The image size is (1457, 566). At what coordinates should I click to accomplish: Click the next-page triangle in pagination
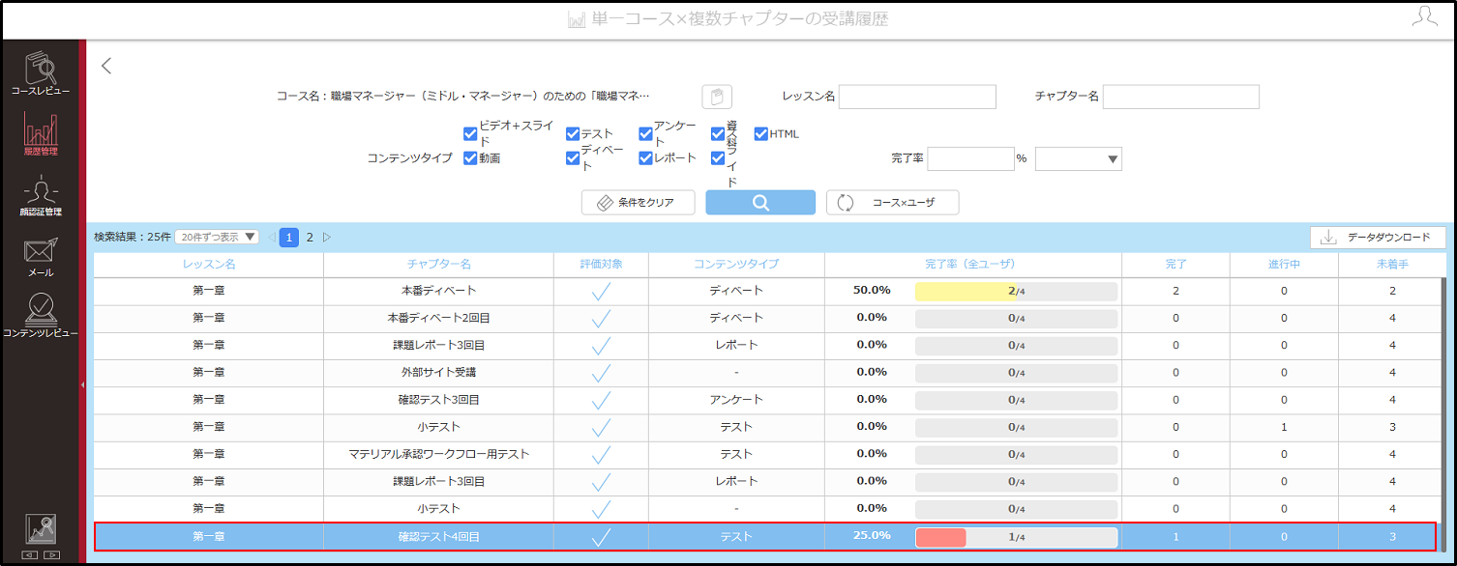click(327, 237)
